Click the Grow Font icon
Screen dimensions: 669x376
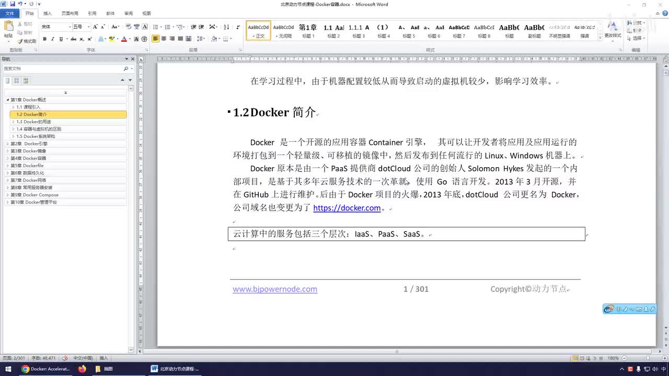pyautogui.click(x=95, y=27)
